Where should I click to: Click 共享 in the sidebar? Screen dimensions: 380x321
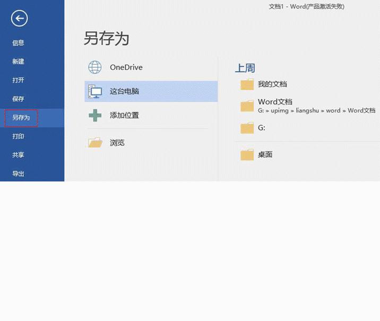(18, 155)
